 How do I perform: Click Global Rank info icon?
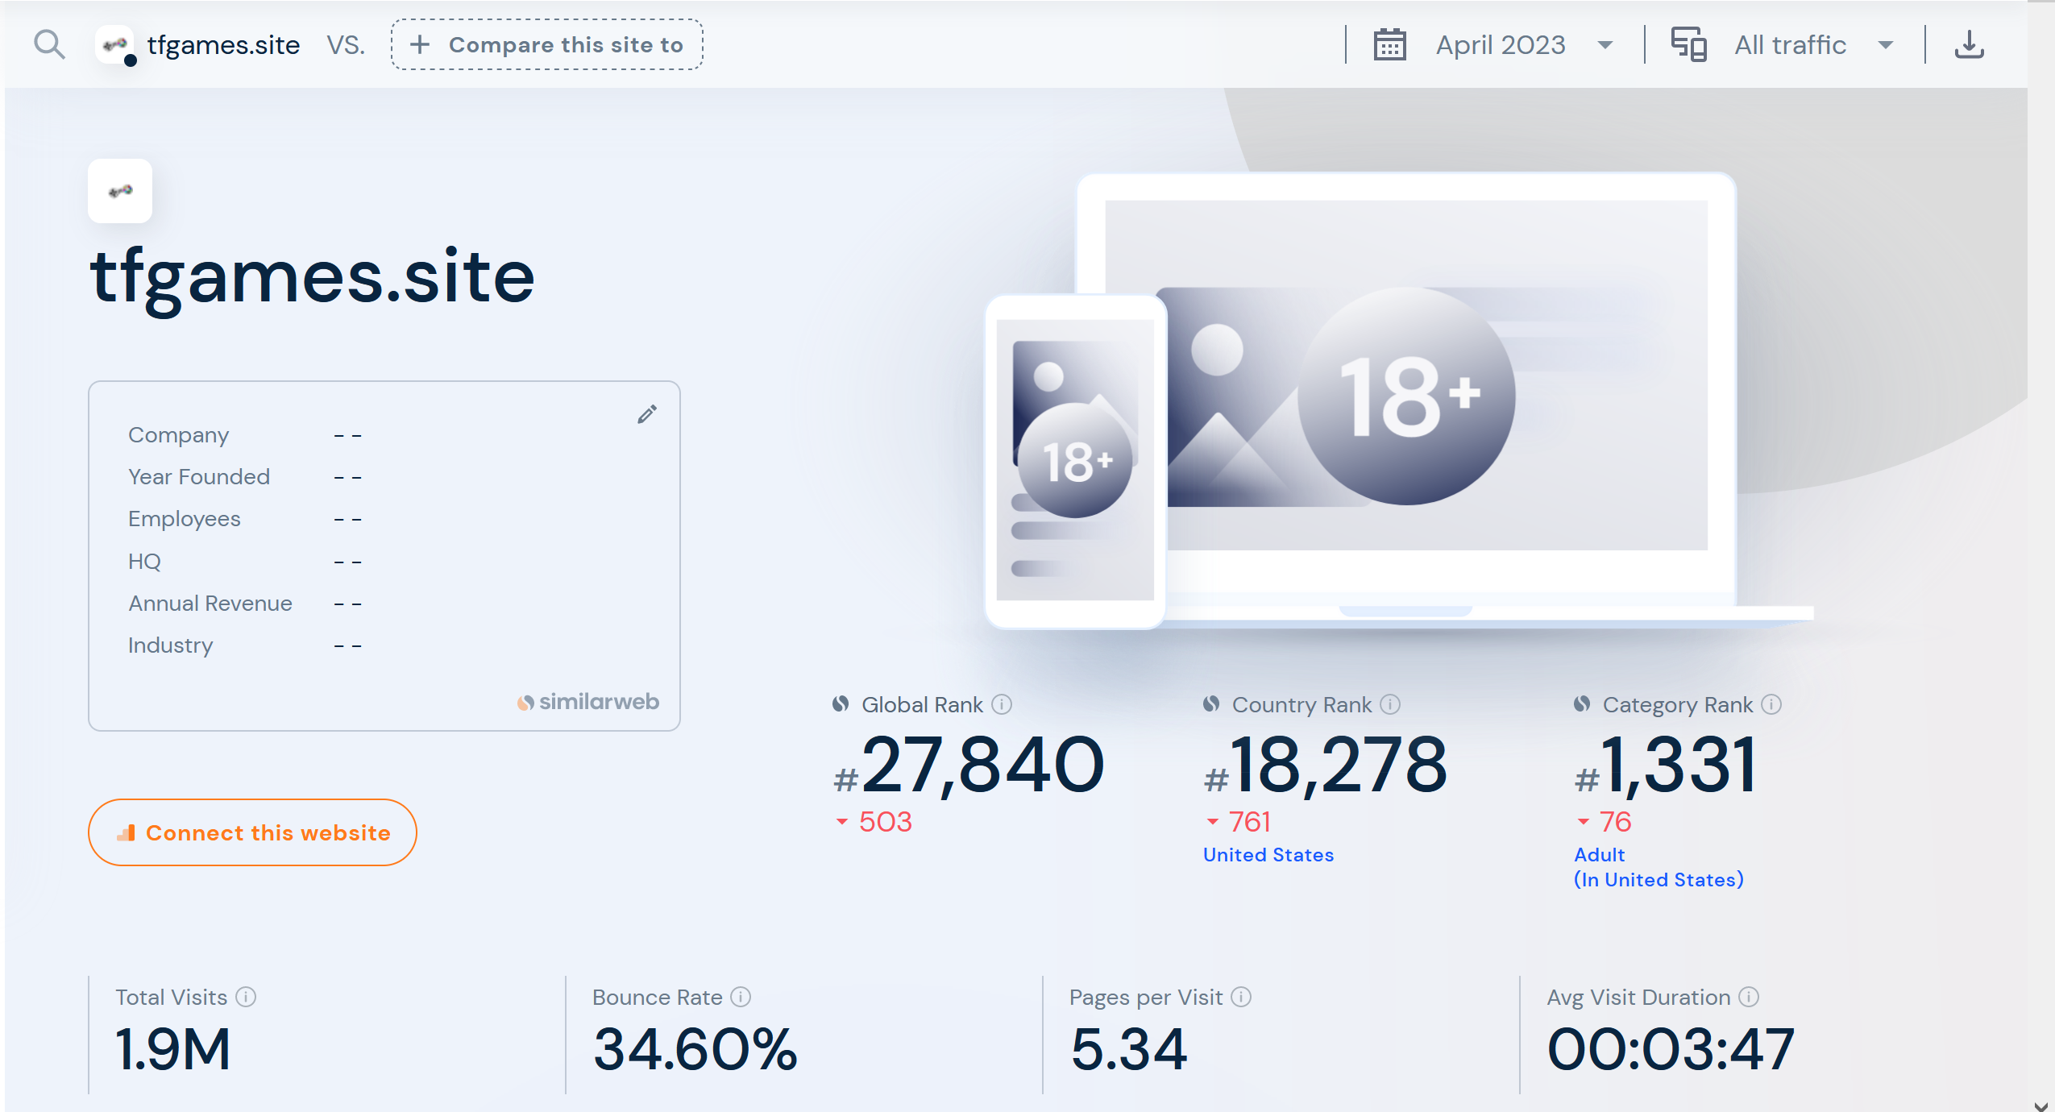click(1002, 704)
